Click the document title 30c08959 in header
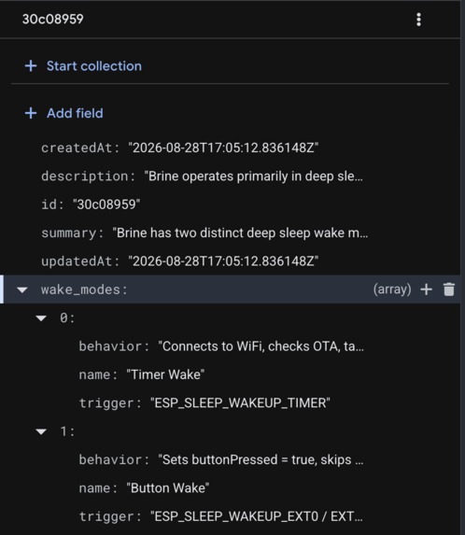 [x=53, y=19]
